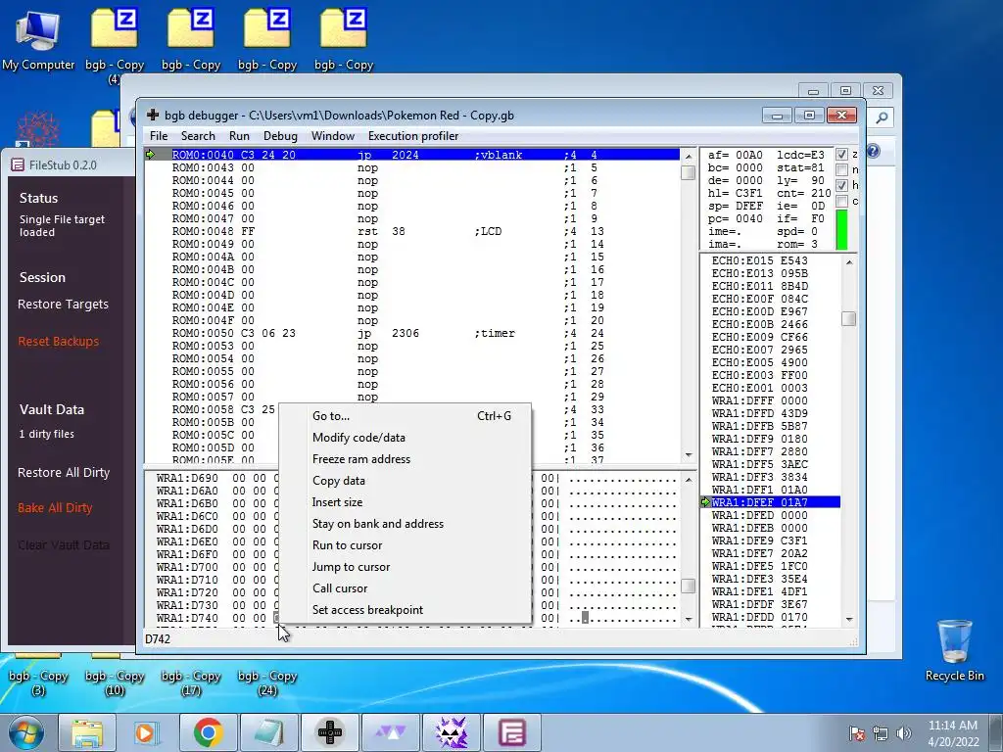The image size is (1003, 752).
Task: Open the network tray icon
Action: tap(881, 733)
